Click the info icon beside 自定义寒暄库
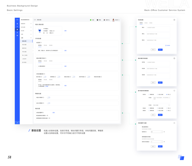Image resolution: width=192 pixels, height=166 pixels. [x=43, y=103]
